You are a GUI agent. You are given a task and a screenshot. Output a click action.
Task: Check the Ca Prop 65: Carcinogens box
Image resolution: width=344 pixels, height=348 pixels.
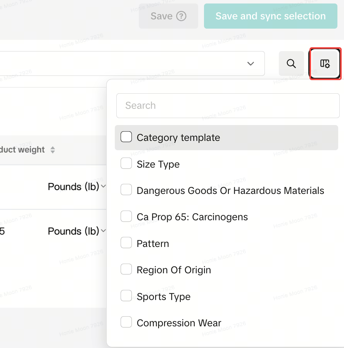[x=126, y=216]
